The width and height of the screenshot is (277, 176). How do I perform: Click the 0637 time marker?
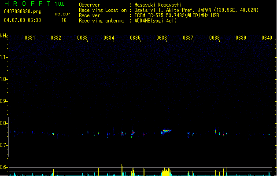[x=188, y=38]
